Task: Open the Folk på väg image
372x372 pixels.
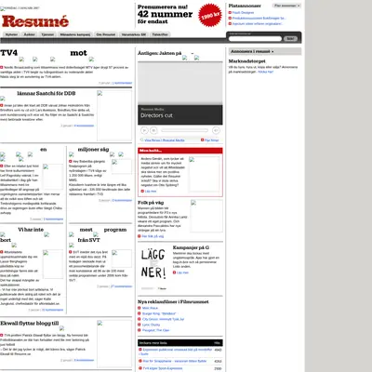Action: (206, 216)
